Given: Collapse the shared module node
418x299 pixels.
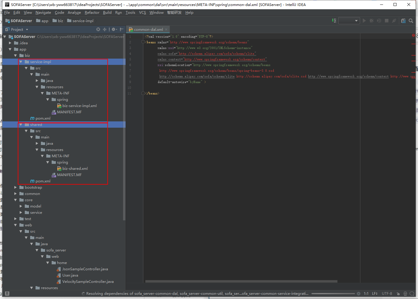Looking at the screenshot, I should point(21,125).
